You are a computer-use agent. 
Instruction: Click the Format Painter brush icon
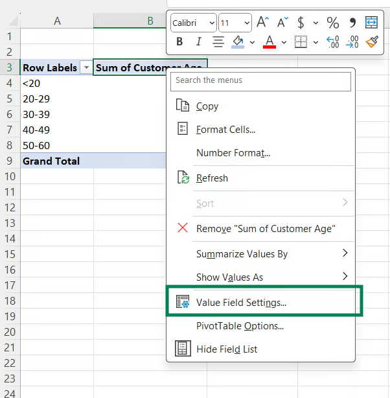371,42
